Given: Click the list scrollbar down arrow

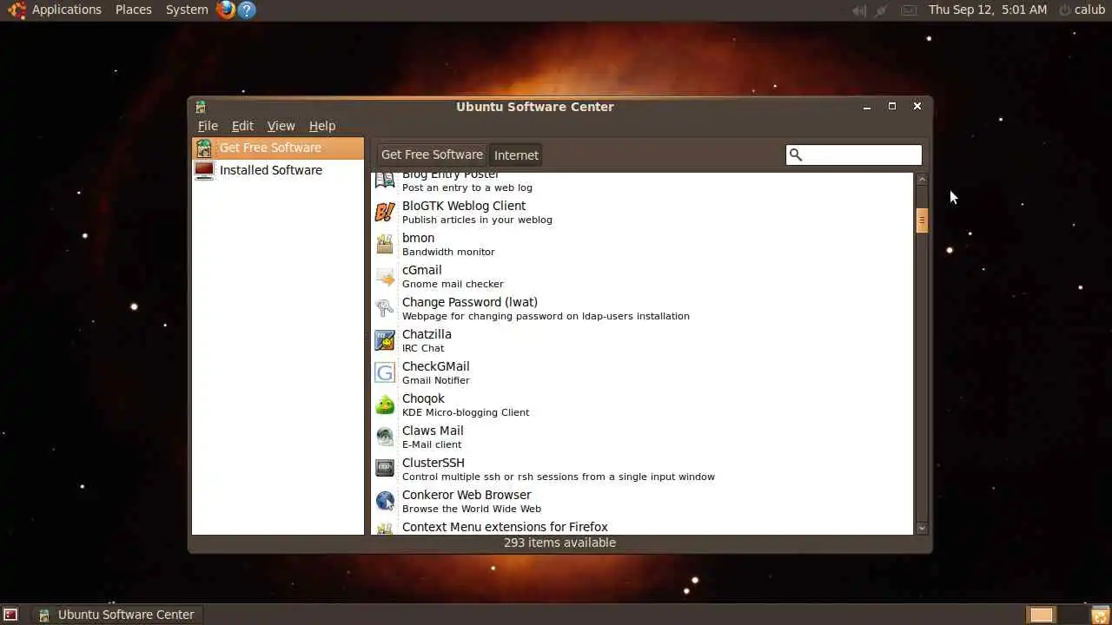Looking at the screenshot, I should 922,528.
